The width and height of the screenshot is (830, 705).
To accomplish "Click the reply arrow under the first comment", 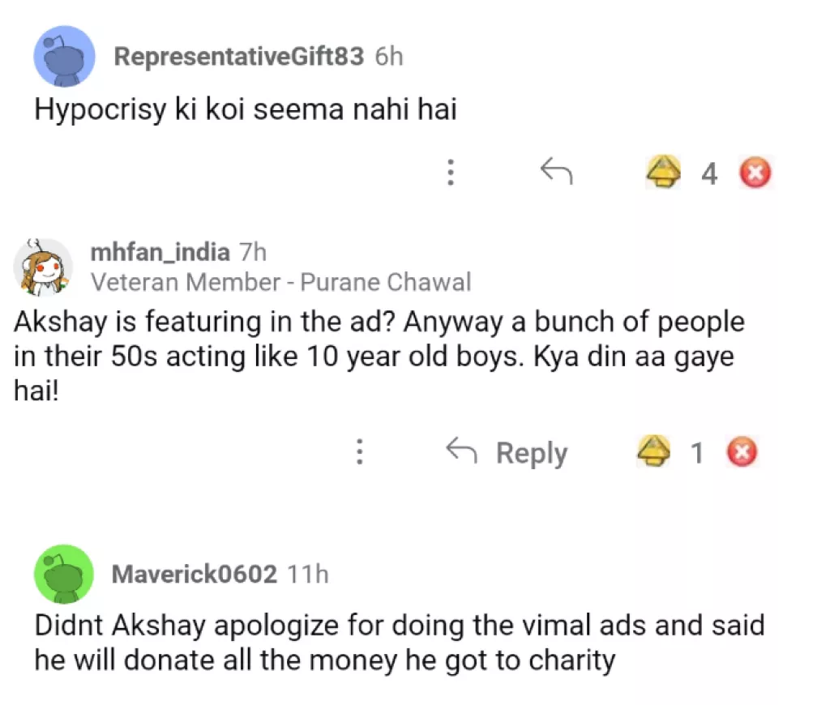I will pyautogui.click(x=558, y=171).
